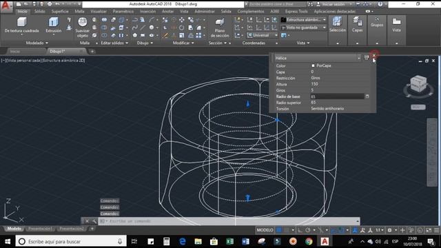
Task: Open Calculator from the taskbar
Action: pyautogui.click(x=166, y=241)
